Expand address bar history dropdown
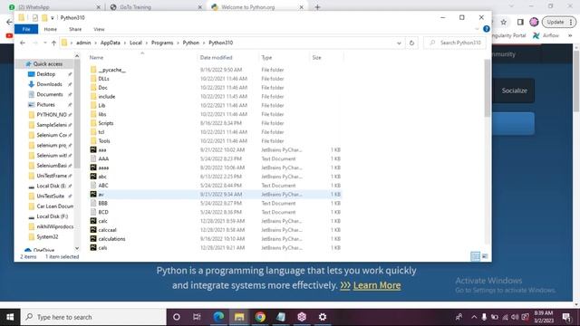 click(399, 43)
